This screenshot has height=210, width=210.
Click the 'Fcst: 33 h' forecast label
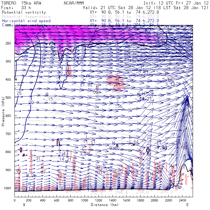pos(16,8)
